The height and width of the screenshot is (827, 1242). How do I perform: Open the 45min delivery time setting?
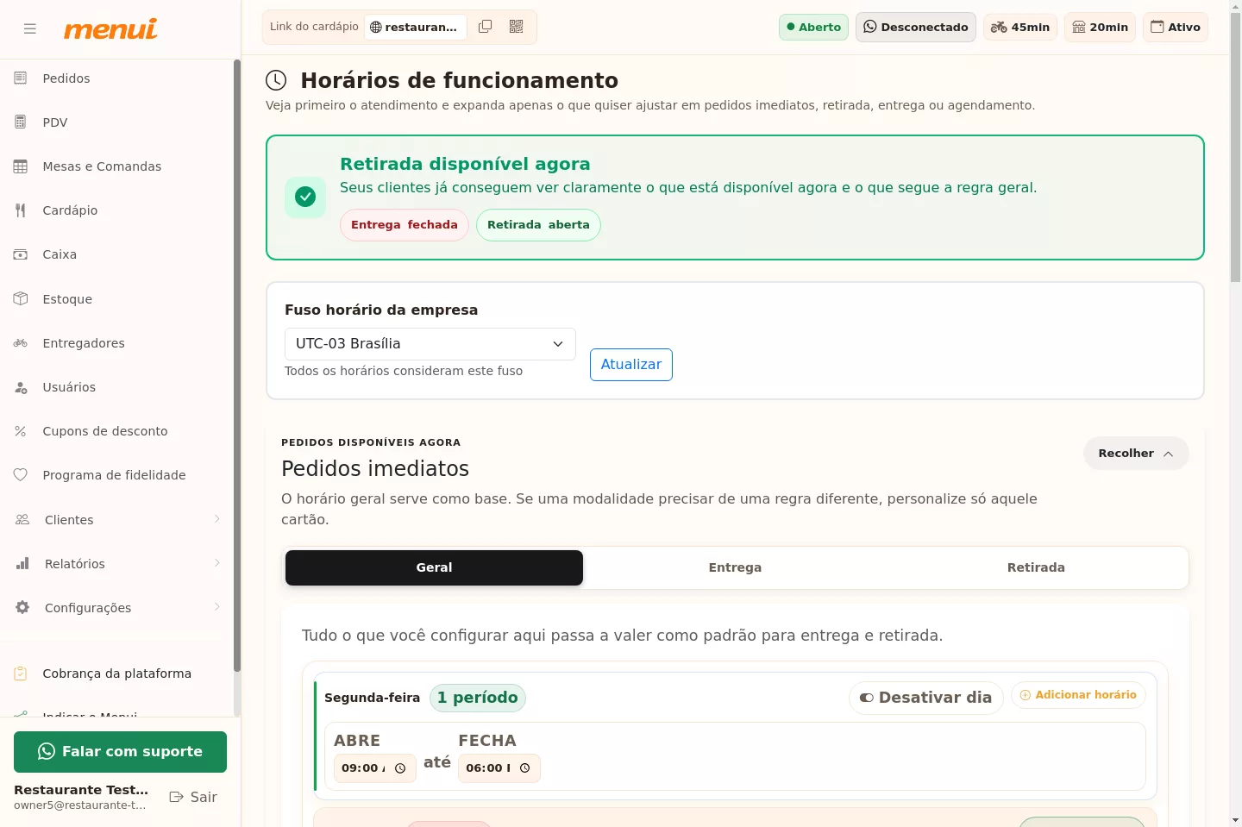pyautogui.click(x=1020, y=28)
